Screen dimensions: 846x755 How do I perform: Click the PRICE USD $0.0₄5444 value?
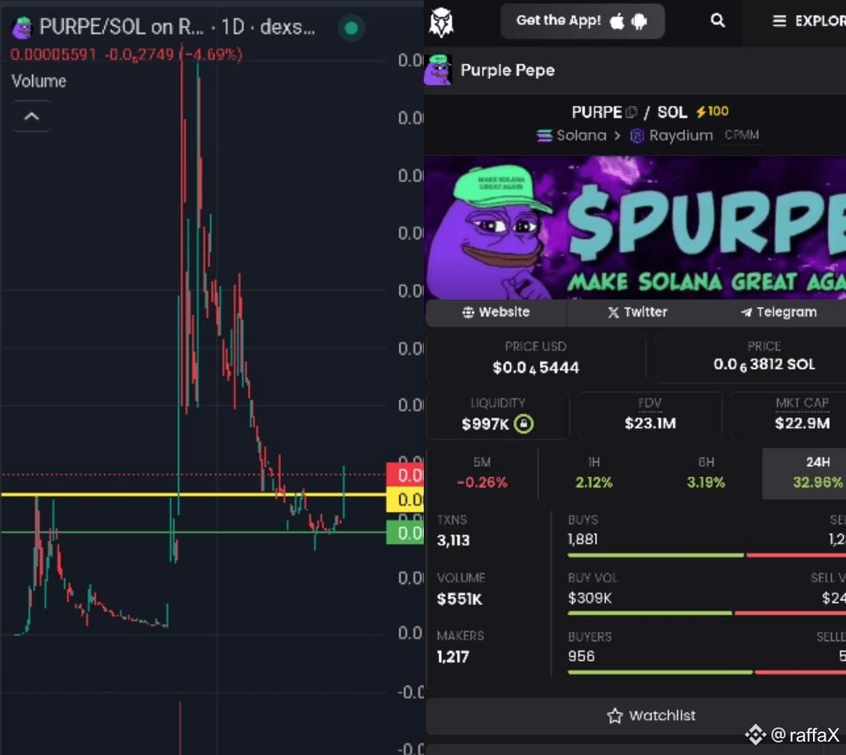[x=536, y=368]
